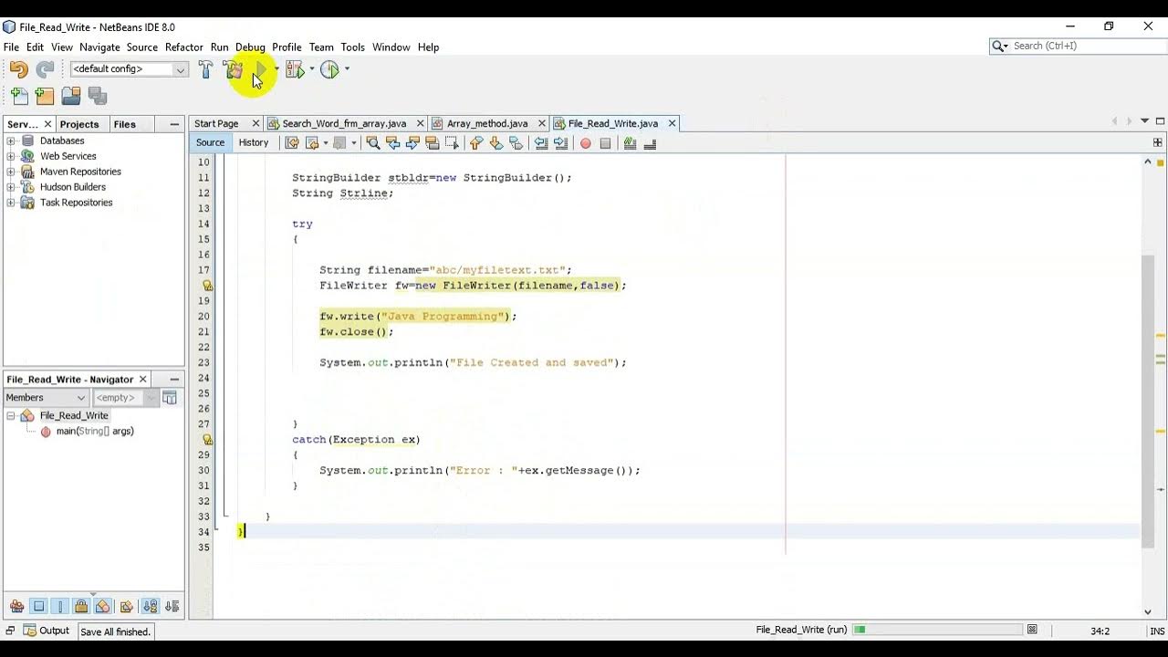1168x657 pixels.
Task: Expand the Databases node
Action: coord(11,141)
